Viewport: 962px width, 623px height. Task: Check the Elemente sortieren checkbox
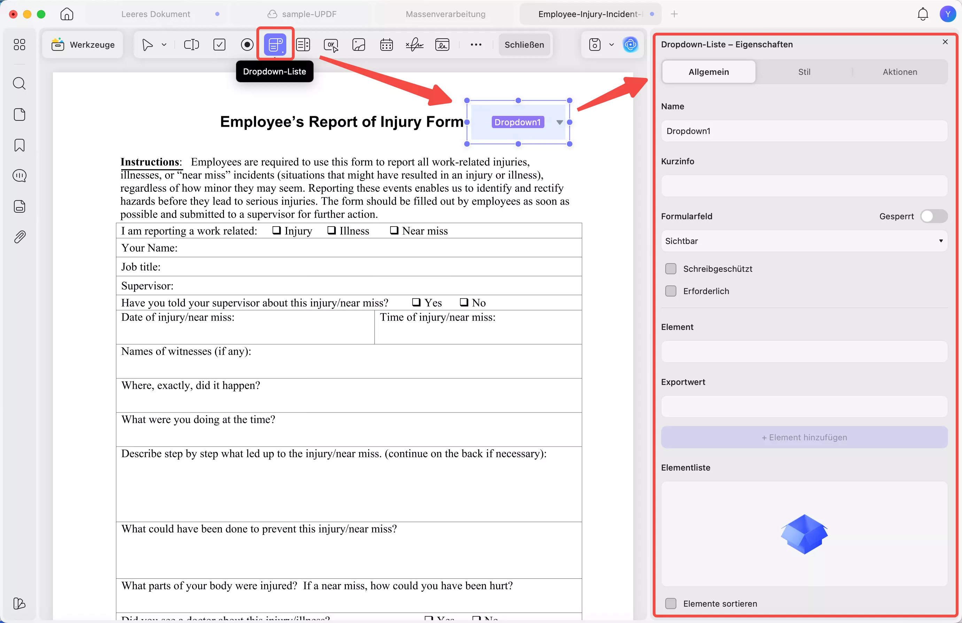670,604
